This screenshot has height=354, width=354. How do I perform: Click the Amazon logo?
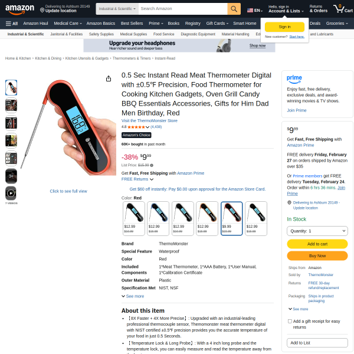click(x=19, y=9)
